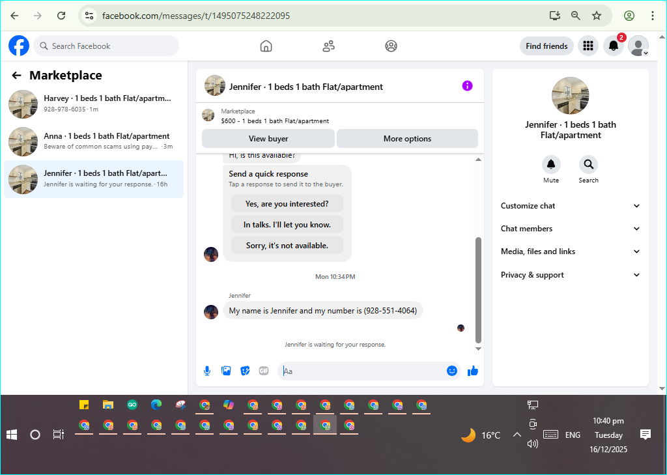Open Harvey's apartment conversation
Image resolution: width=667 pixels, height=475 pixels.
[x=94, y=104]
